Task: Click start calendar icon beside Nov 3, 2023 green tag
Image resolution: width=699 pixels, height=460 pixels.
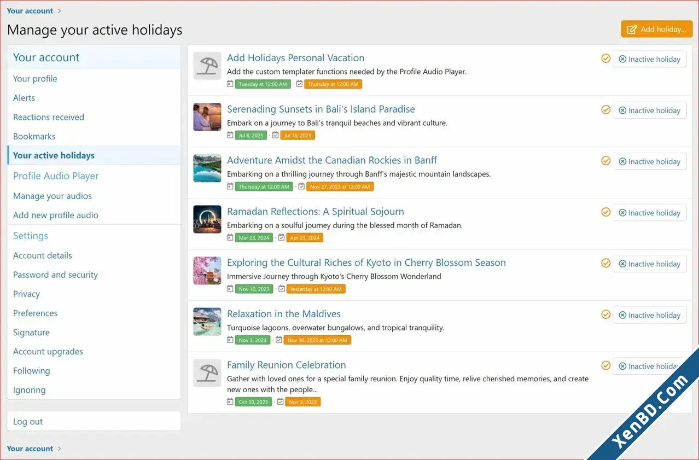Action: 230,340
